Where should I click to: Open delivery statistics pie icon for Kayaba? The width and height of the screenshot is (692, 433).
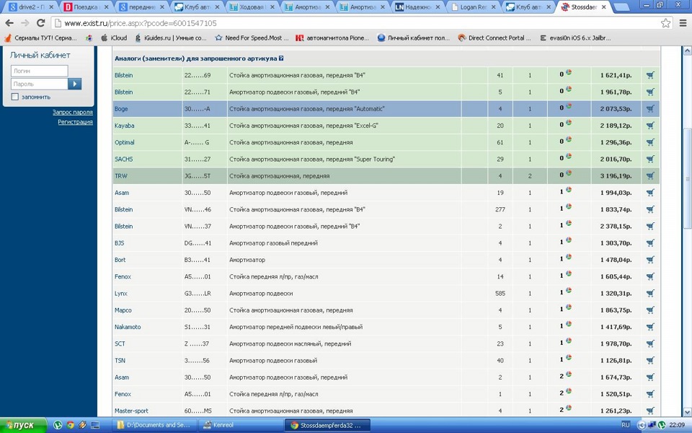point(569,123)
